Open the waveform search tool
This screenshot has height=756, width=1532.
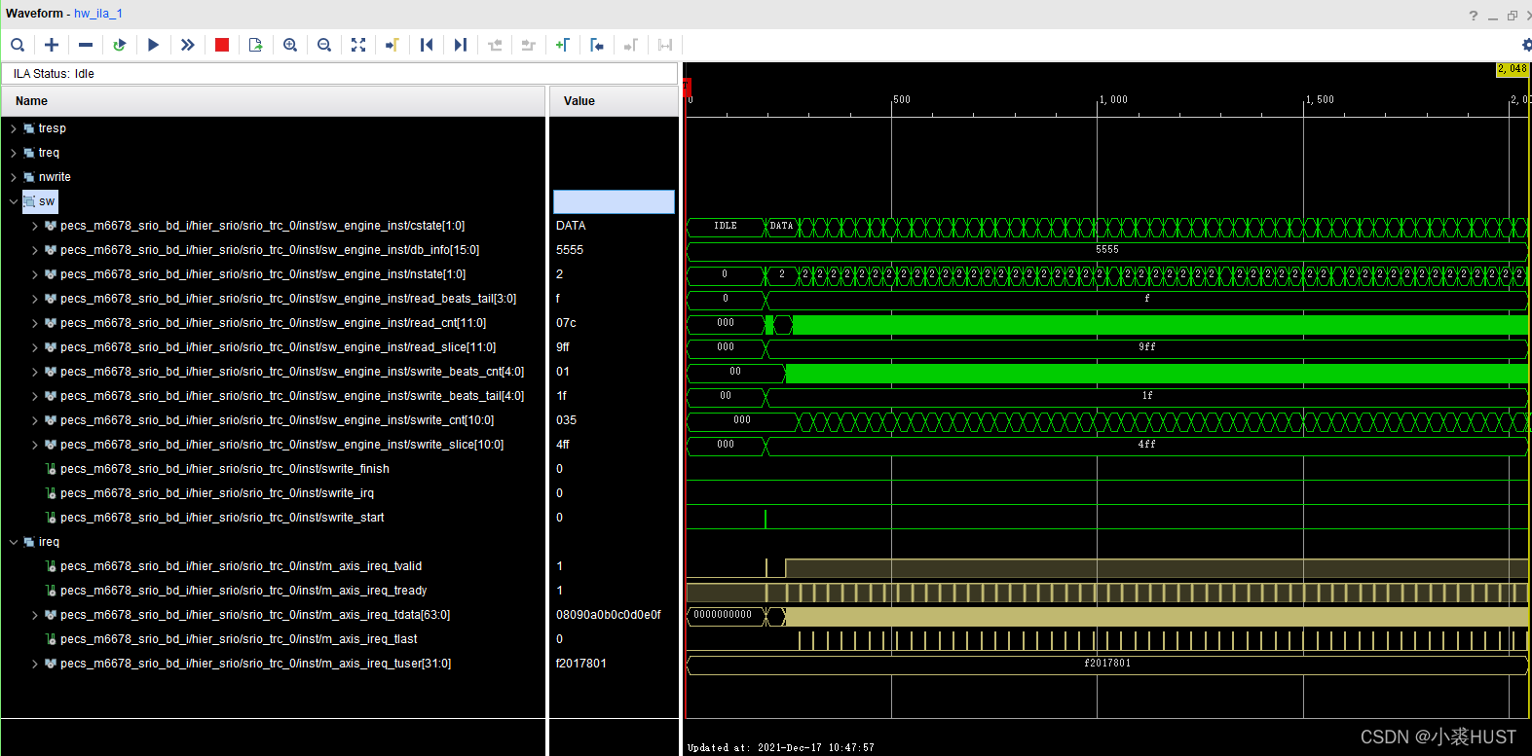click(18, 45)
